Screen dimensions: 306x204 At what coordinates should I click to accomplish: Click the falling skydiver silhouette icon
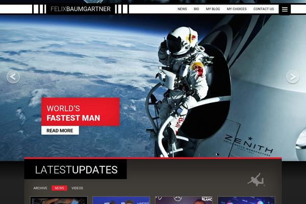pyautogui.click(x=256, y=180)
